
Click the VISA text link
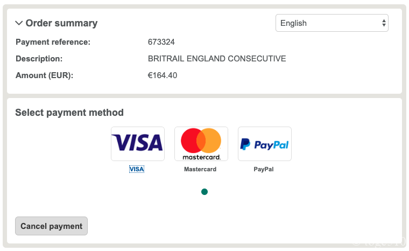(x=137, y=169)
